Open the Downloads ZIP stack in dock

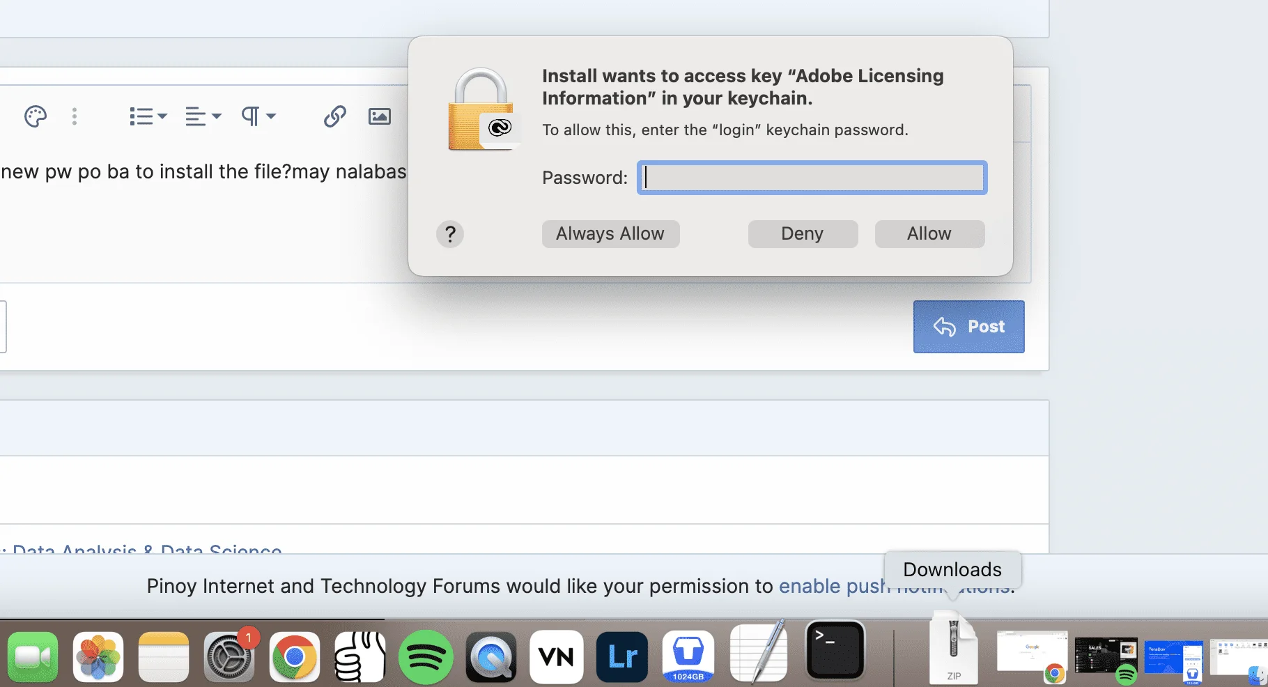[x=954, y=648]
